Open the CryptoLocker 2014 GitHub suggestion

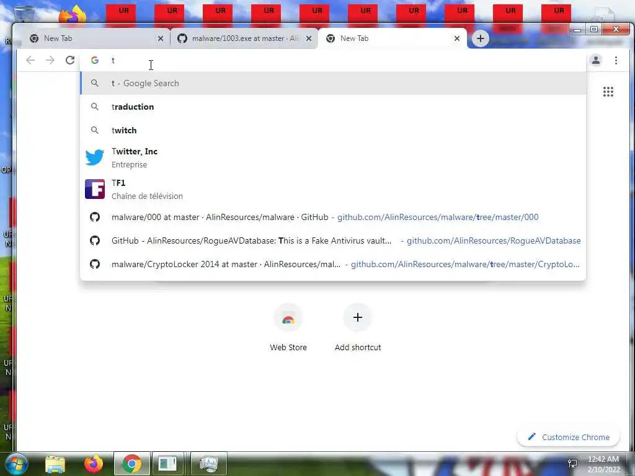click(333, 264)
